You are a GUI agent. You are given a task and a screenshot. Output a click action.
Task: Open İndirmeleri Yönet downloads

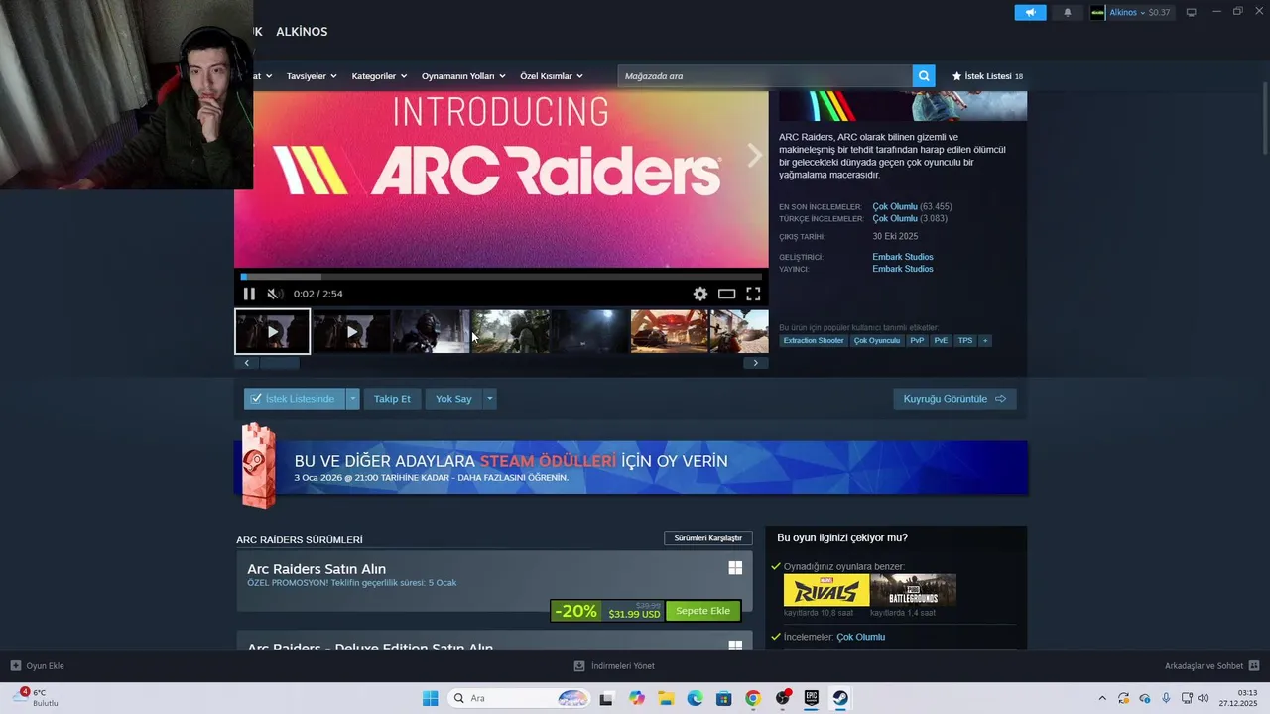pyautogui.click(x=614, y=666)
